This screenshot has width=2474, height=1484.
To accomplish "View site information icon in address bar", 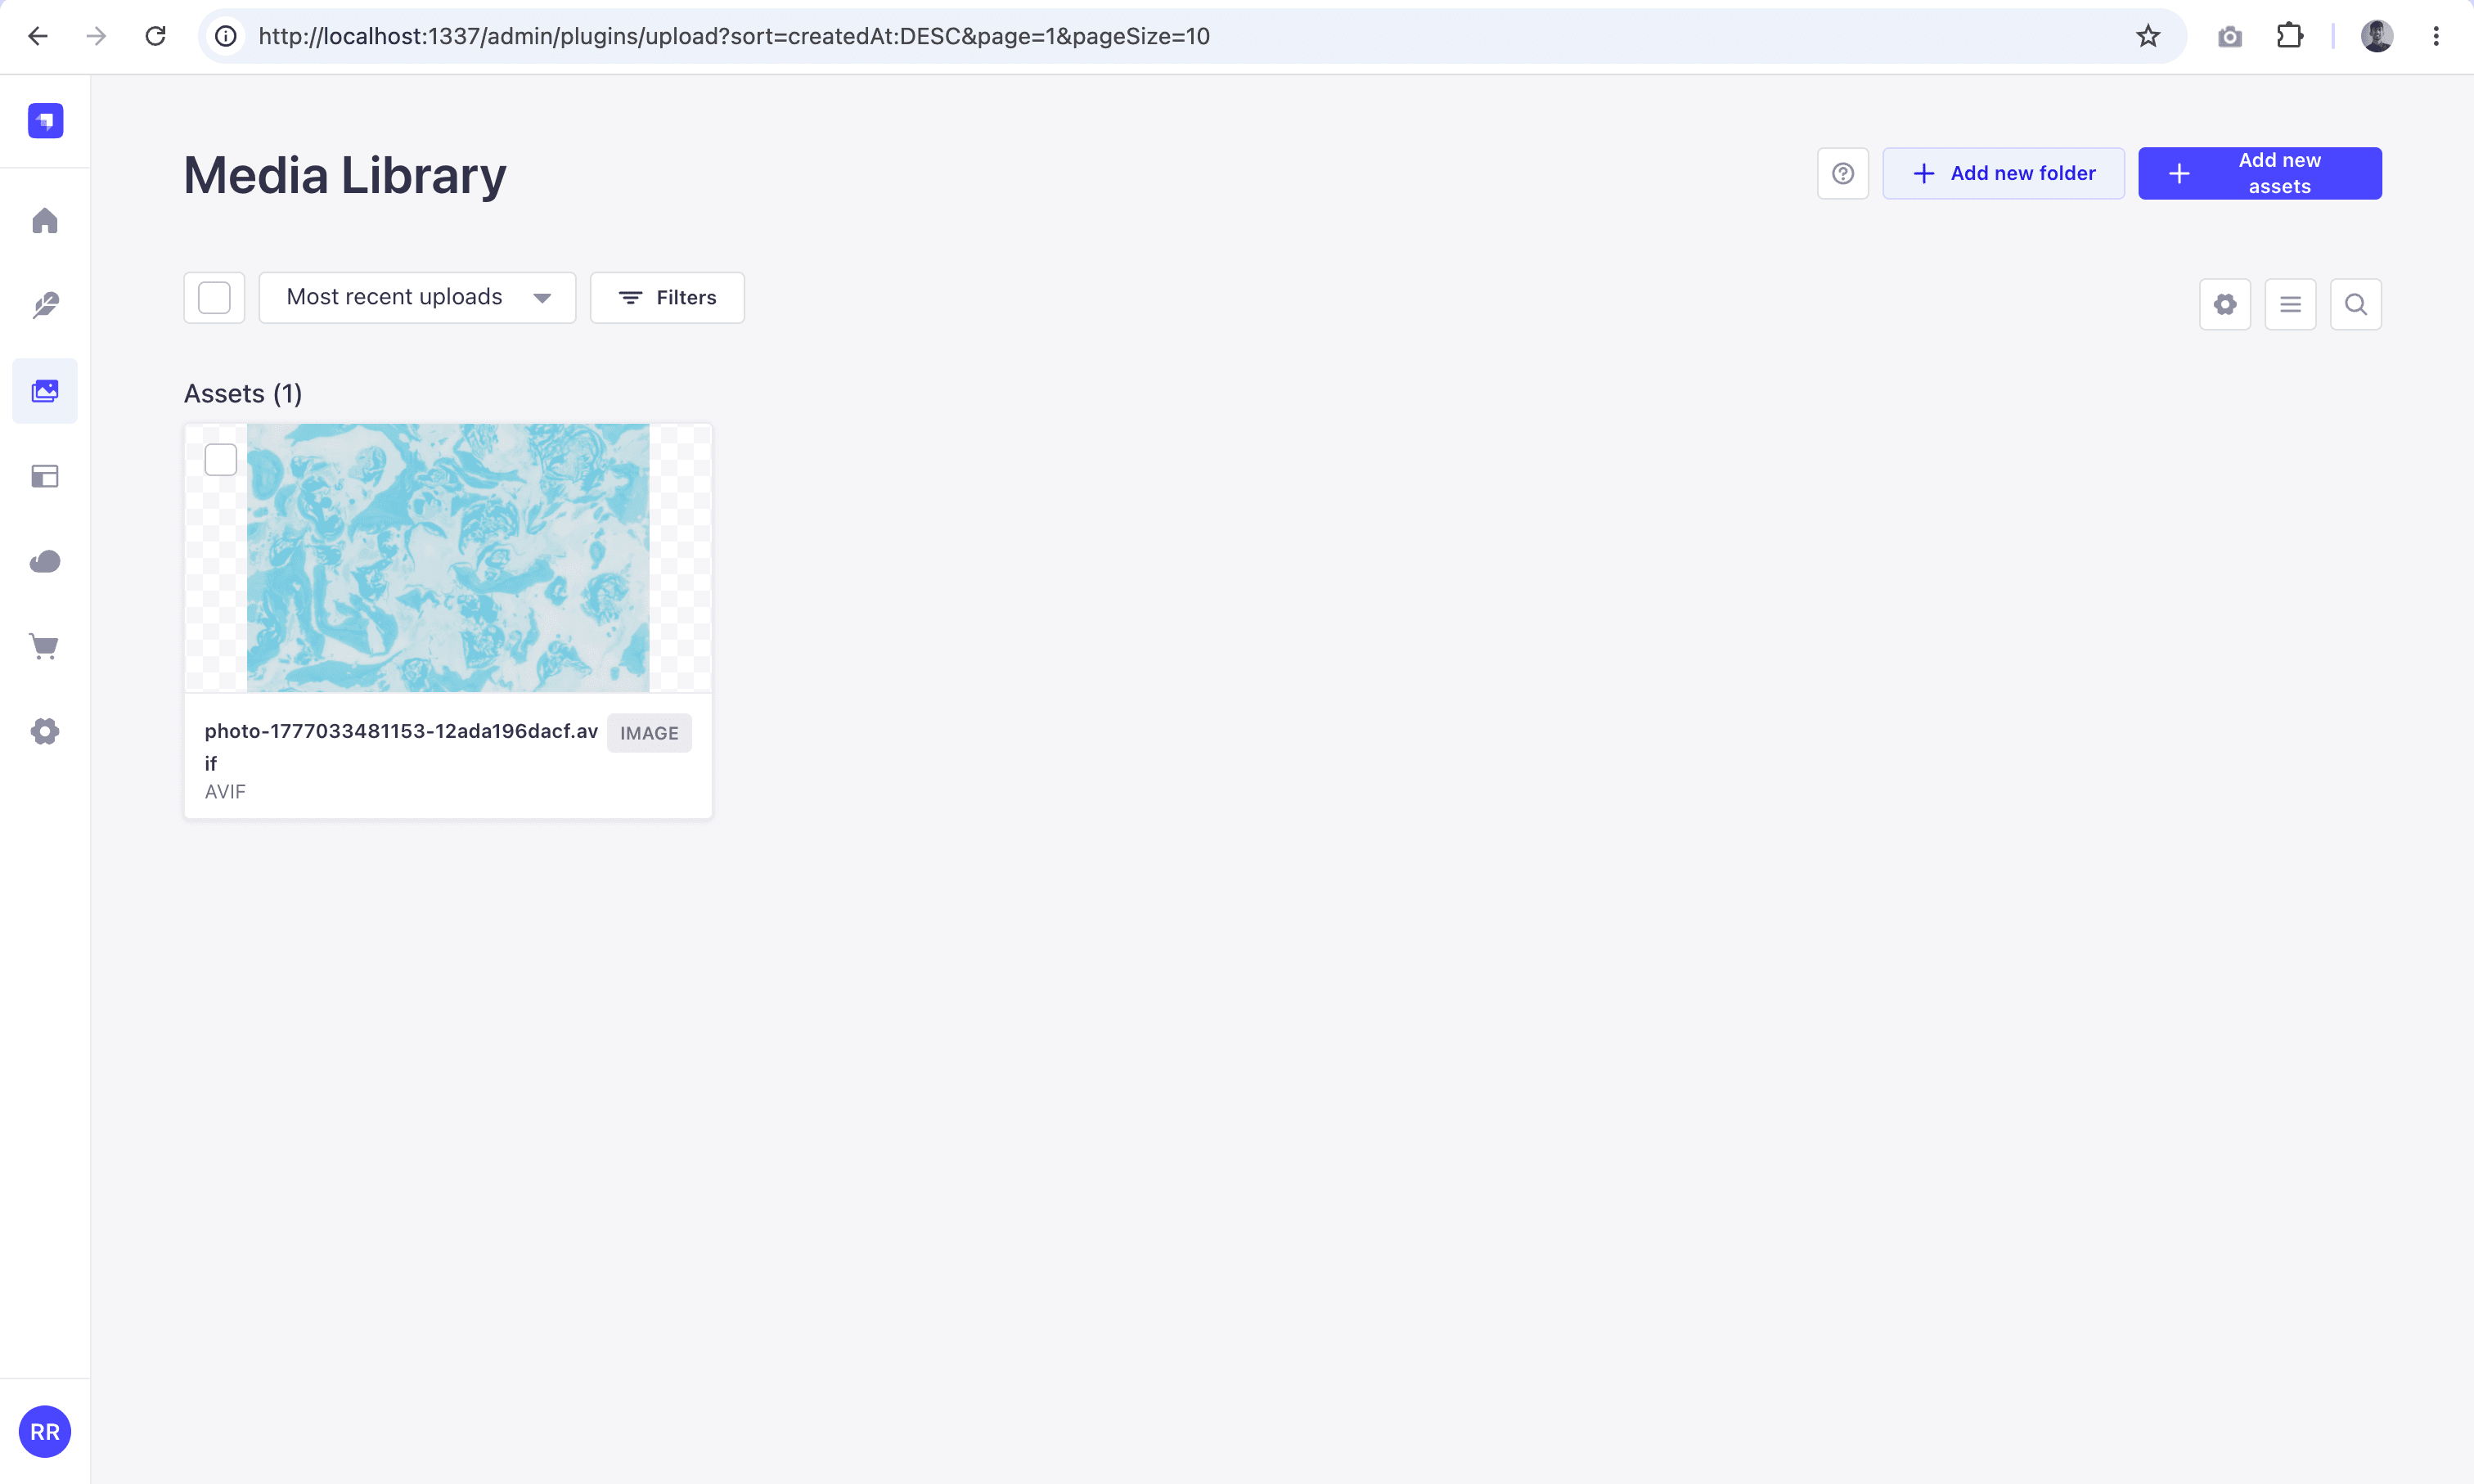I will point(226,36).
